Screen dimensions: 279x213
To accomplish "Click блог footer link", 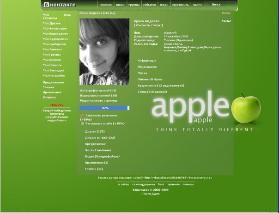I will (161, 184).
